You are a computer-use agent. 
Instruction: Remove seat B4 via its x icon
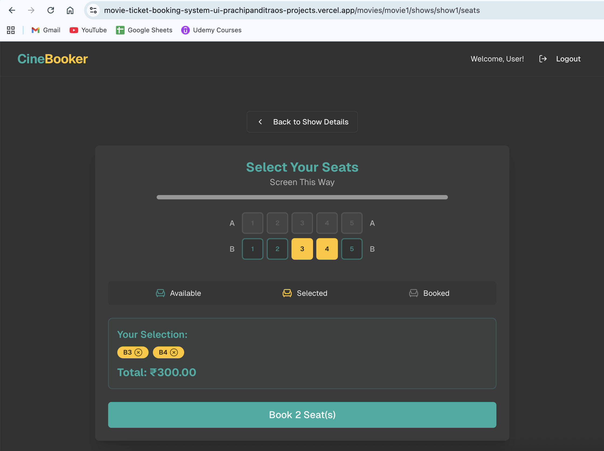(174, 352)
